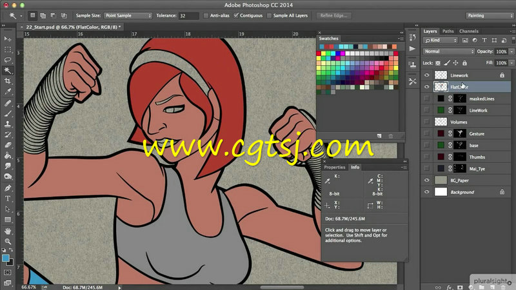Image resolution: width=516 pixels, height=290 pixels.
Task: Click the Refine Edge button
Action: pos(333,15)
